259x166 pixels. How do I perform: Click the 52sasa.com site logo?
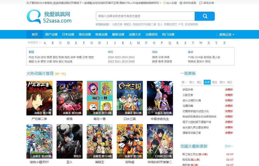[x=49, y=17]
